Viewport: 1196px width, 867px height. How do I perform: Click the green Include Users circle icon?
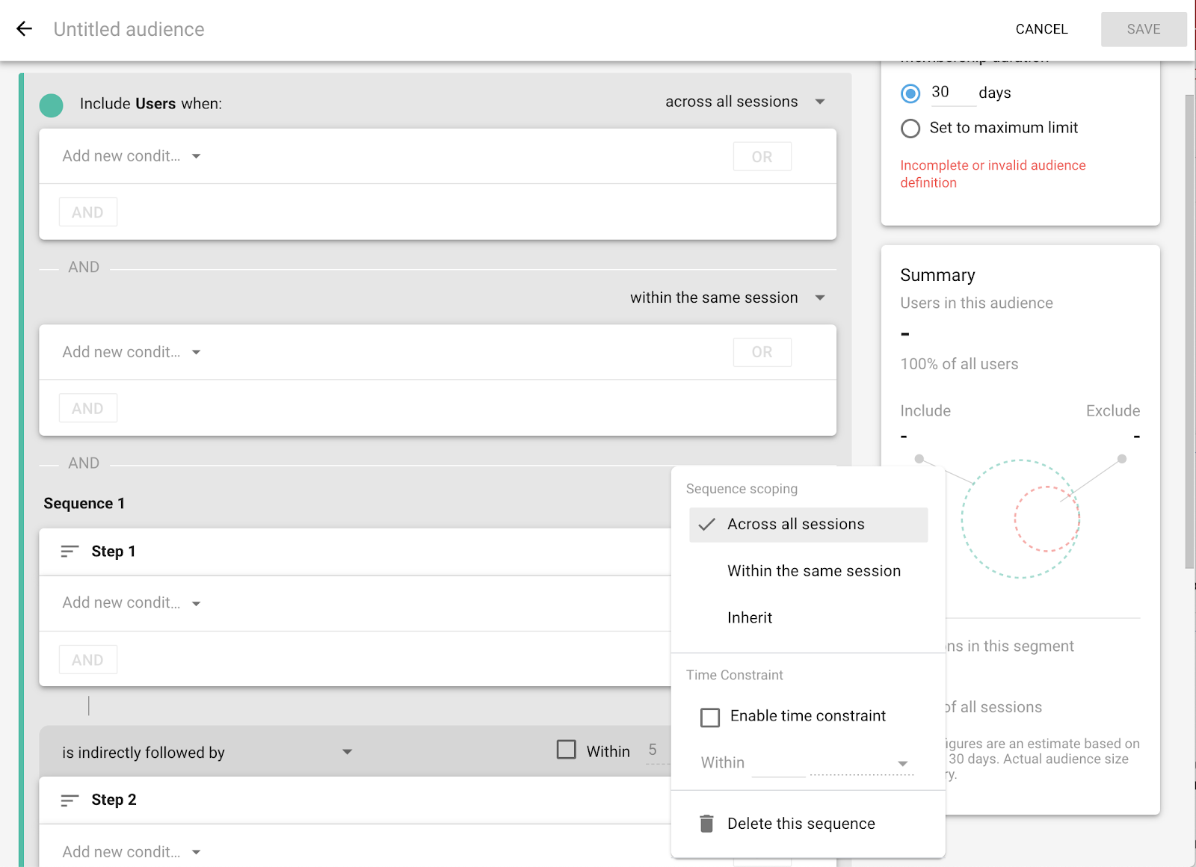pyautogui.click(x=52, y=105)
